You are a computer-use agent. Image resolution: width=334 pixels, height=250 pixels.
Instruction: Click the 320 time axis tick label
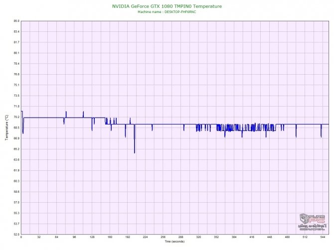(198, 237)
